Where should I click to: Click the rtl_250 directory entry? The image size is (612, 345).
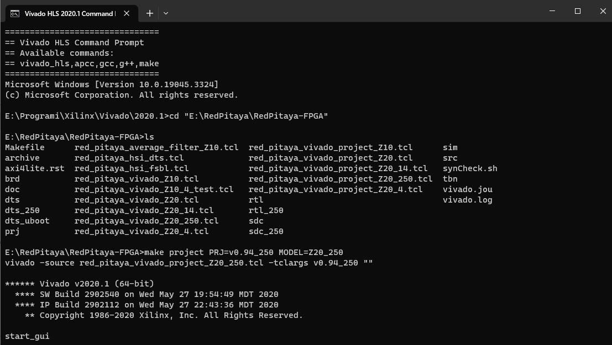tap(266, 211)
